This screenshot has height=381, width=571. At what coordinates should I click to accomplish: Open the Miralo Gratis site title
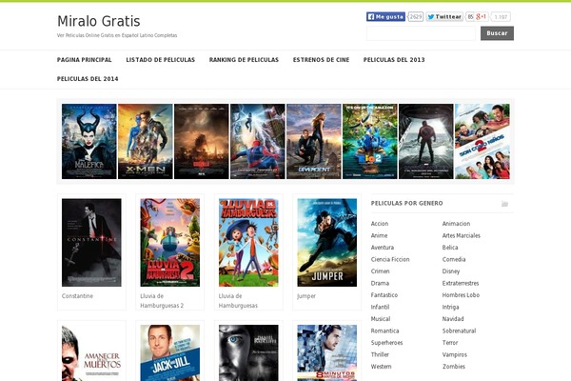point(99,21)
